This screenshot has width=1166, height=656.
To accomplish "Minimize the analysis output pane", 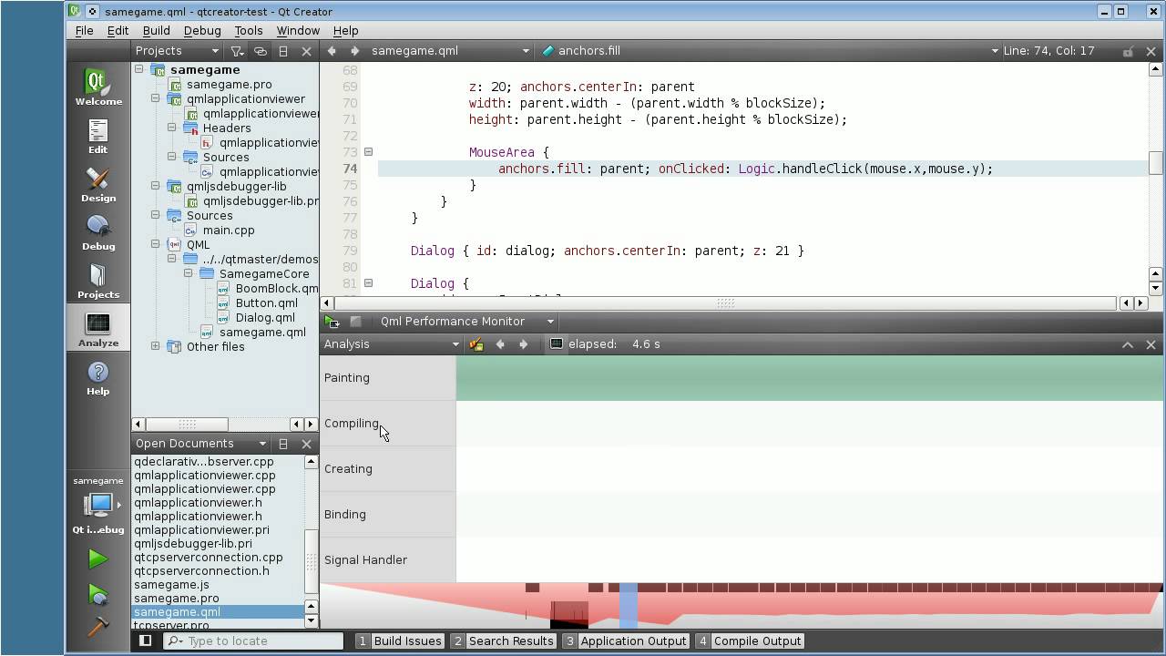I will click(x=1128, y=344).
